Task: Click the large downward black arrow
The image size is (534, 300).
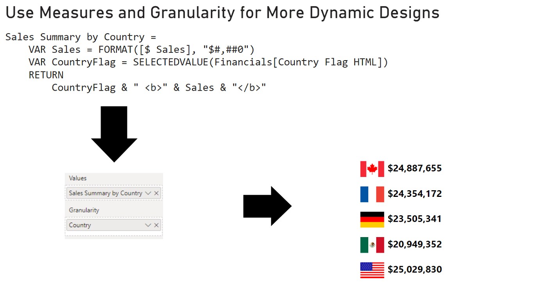Action: (114, 134)
